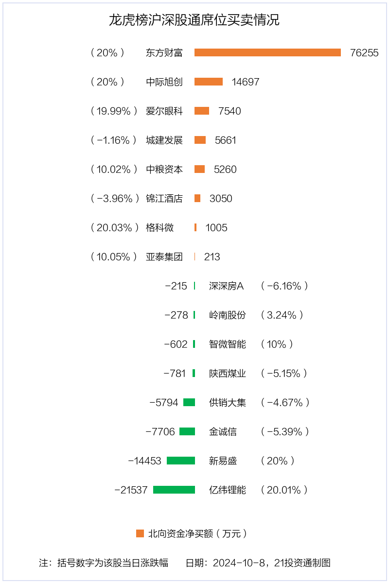Click the 76255 value label
Image resolution: width=389 pixels, height=583 pixels.
364,52
